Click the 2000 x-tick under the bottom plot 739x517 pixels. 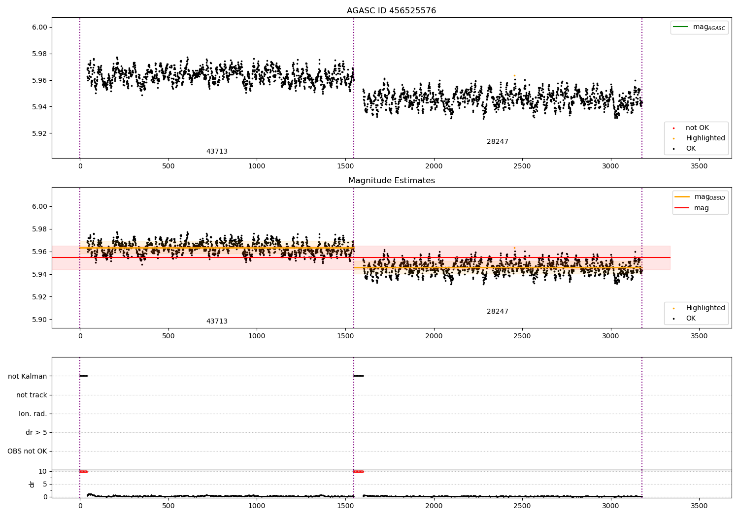coord(434,506)
